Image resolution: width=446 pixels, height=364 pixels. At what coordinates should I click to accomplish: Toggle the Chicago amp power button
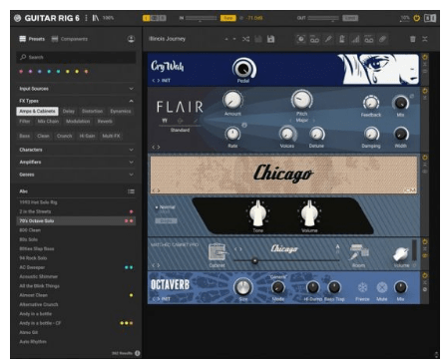(425, 158)
